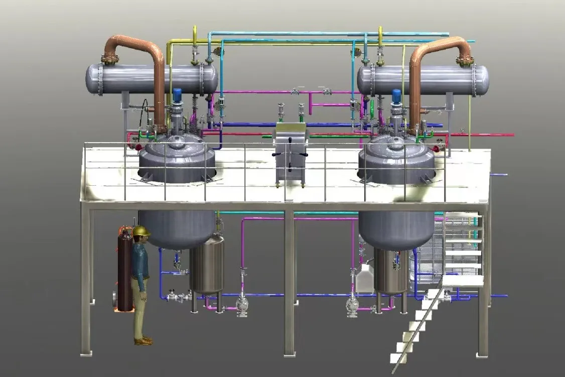Click the worker figure with yellow helmet
Viewport: 565px width, 377px height.
click(141, 281)
